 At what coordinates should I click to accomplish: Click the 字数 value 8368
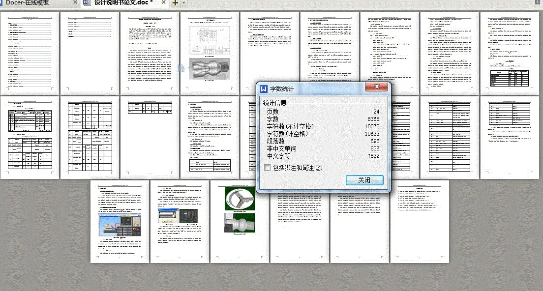(x=373, y=119)
